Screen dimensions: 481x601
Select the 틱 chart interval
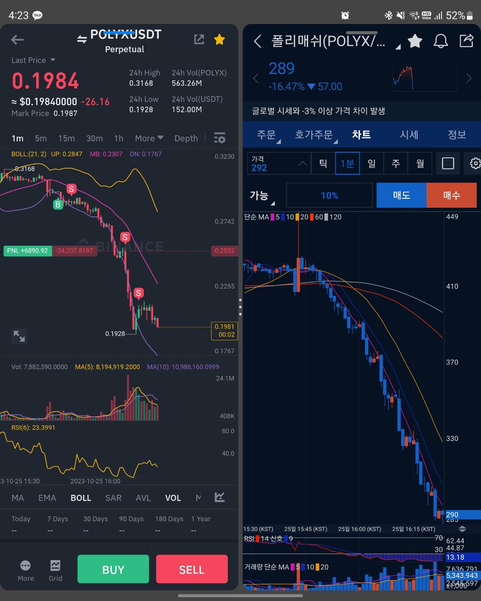pyautogui.click(x=323, y=164)
